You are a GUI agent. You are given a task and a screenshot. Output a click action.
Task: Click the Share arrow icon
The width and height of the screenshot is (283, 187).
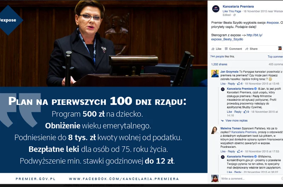(x=247, y=49)
